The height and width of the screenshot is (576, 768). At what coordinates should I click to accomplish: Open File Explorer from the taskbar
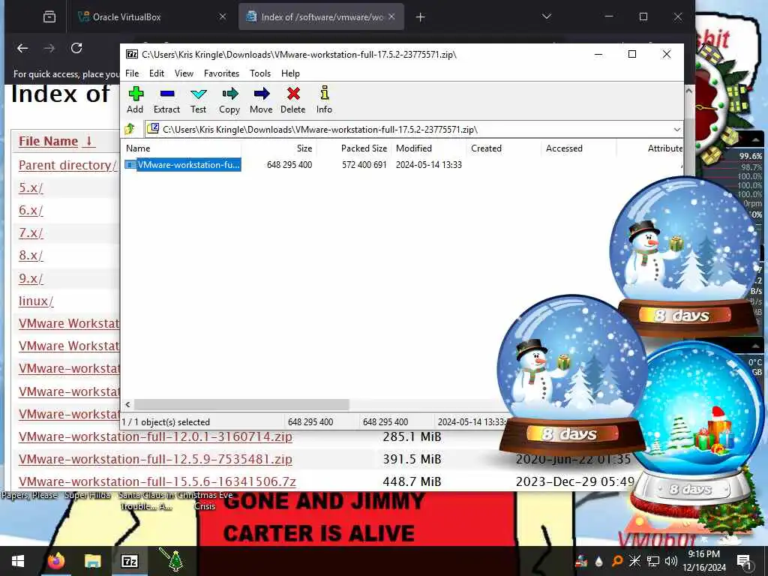tap(92, 561)
